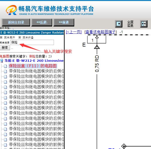The image size is (151, 149).
Task: Go back using the <<后退 button
Action: pos(42,22)
